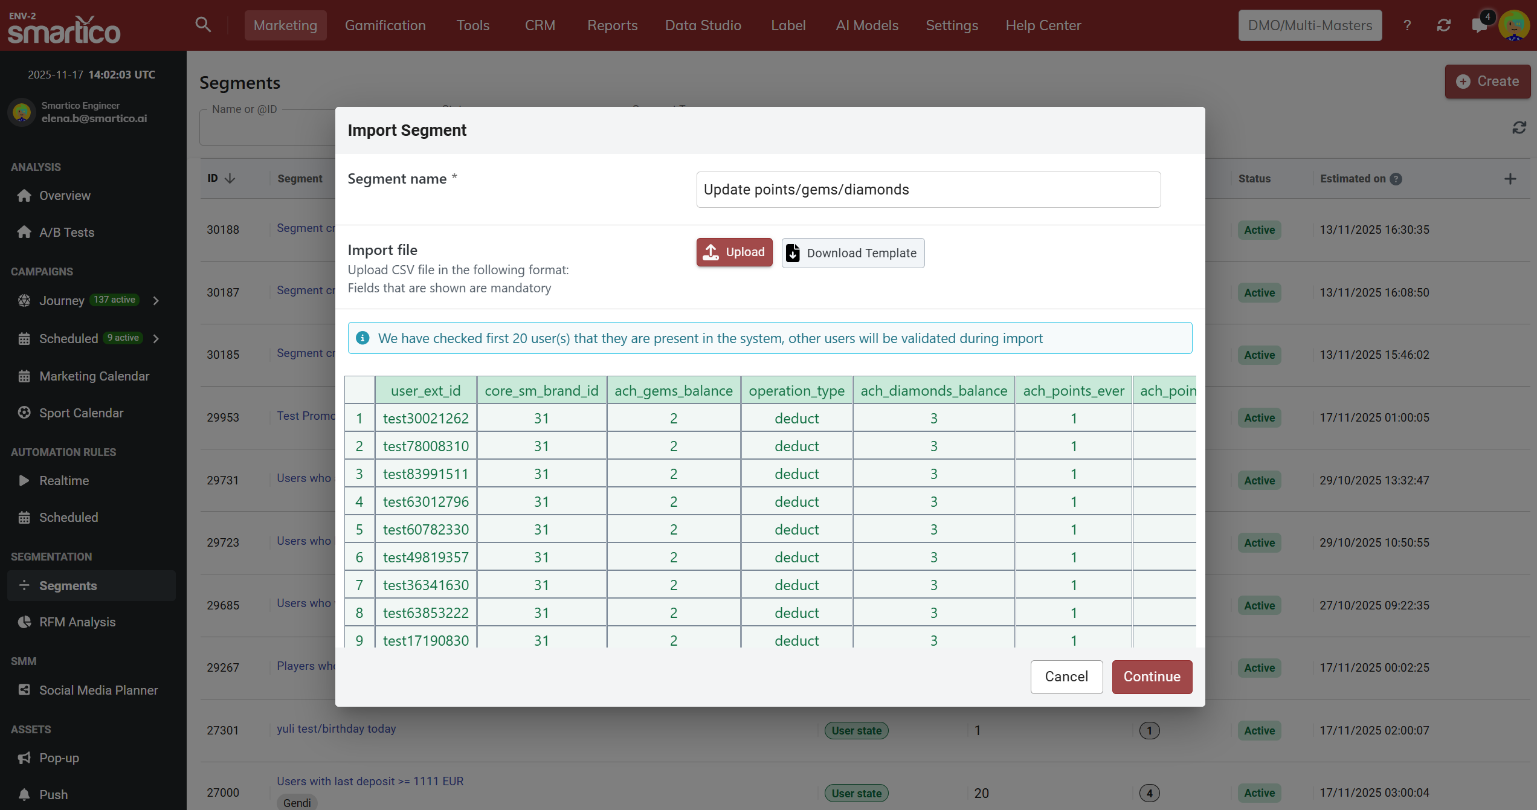The width and height of the screenshot is (1537, 810).
Task: Open the Data Studio menu
Action: [x=703, y=25]
